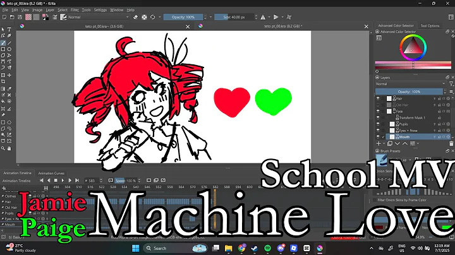Viewport: 455px width, 255px height.
Task: Play the animation
Action: click(x=63, y=181)
